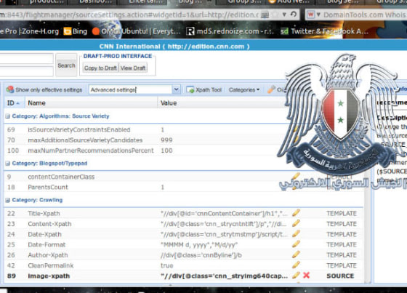407x293 pixels.
Task: Toggle Show only effective settings
Action: (x=44, y=89)
